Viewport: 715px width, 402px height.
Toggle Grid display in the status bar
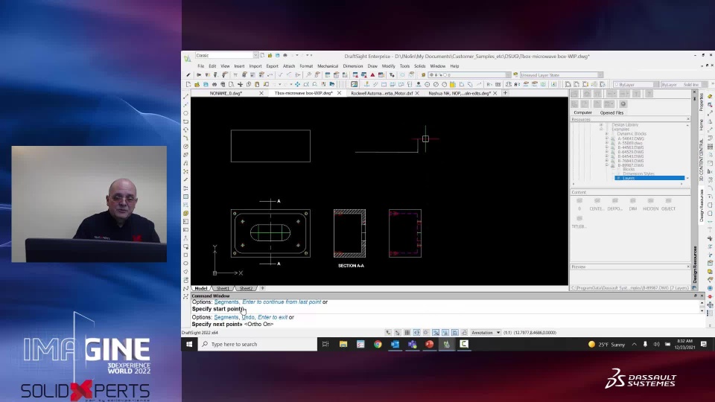click(407, 333)
